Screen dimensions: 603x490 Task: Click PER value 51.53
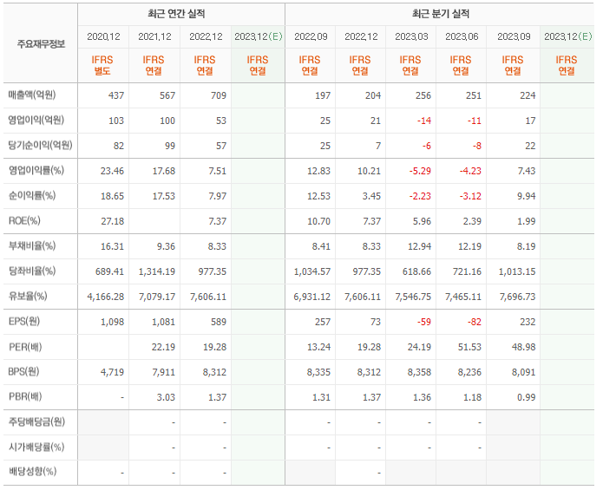click(x=470, y=348)
